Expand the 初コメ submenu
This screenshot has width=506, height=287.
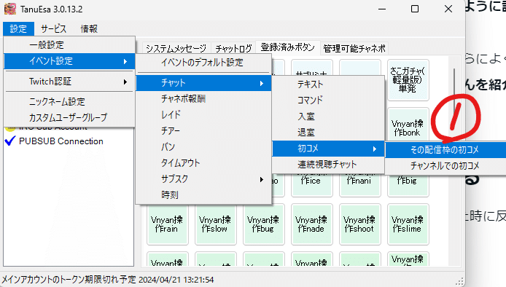[x=328, y=149]
